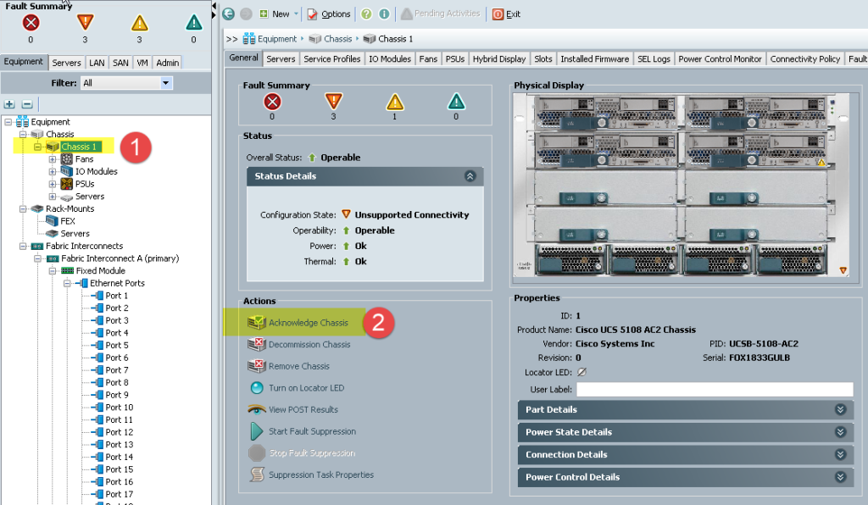The image size is (868, 505).
Task: Expand the Part Details section
Action: pos(840,409)
